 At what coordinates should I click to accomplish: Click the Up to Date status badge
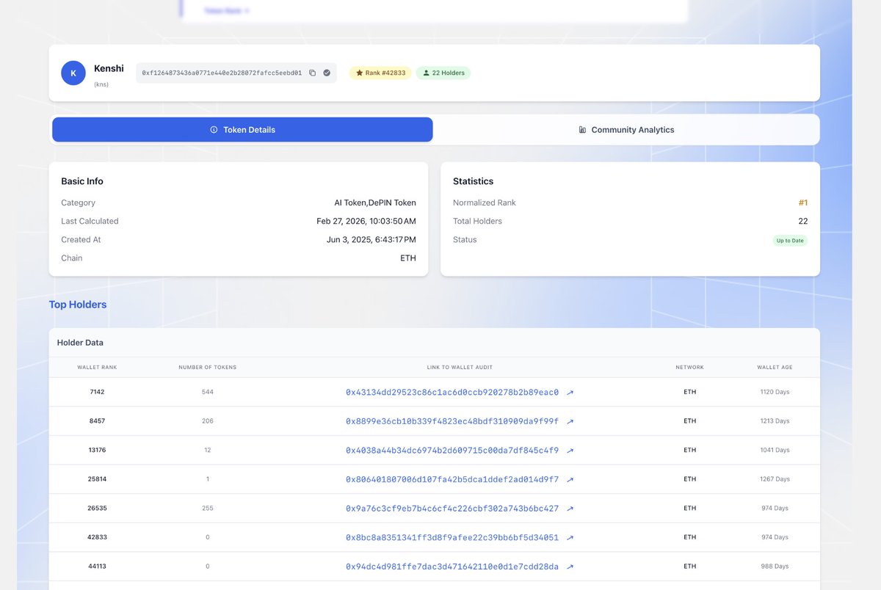790,240
